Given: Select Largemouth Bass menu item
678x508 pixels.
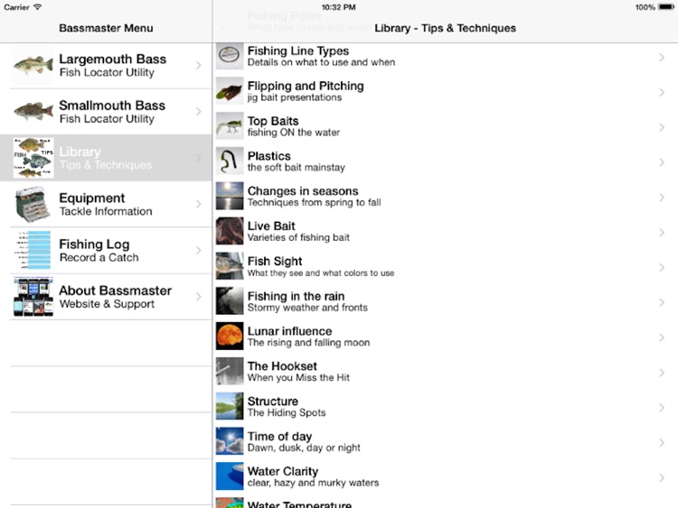Looking at the screenshot, I should [106, 66].
